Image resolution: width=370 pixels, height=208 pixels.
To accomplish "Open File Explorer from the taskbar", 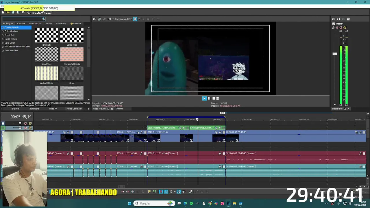I will pos(234,203).
